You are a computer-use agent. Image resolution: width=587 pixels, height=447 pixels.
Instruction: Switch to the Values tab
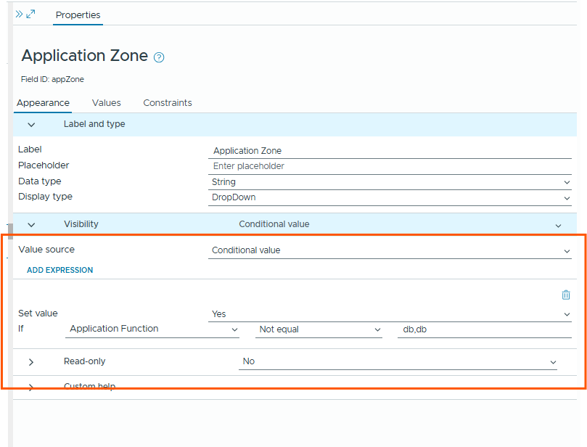coord(107,103)
